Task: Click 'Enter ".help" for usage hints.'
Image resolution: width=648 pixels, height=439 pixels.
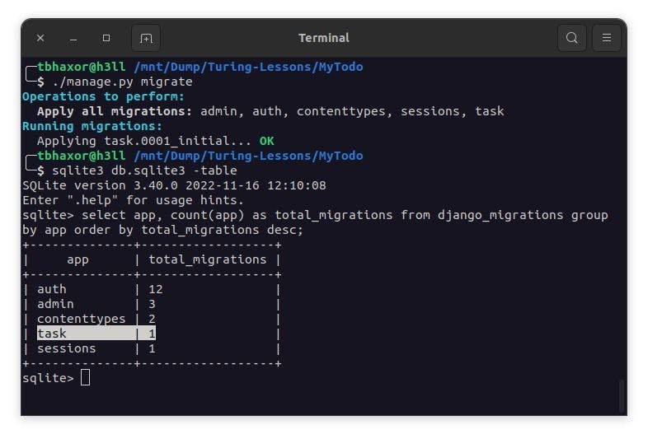Action: coord(133,200)
